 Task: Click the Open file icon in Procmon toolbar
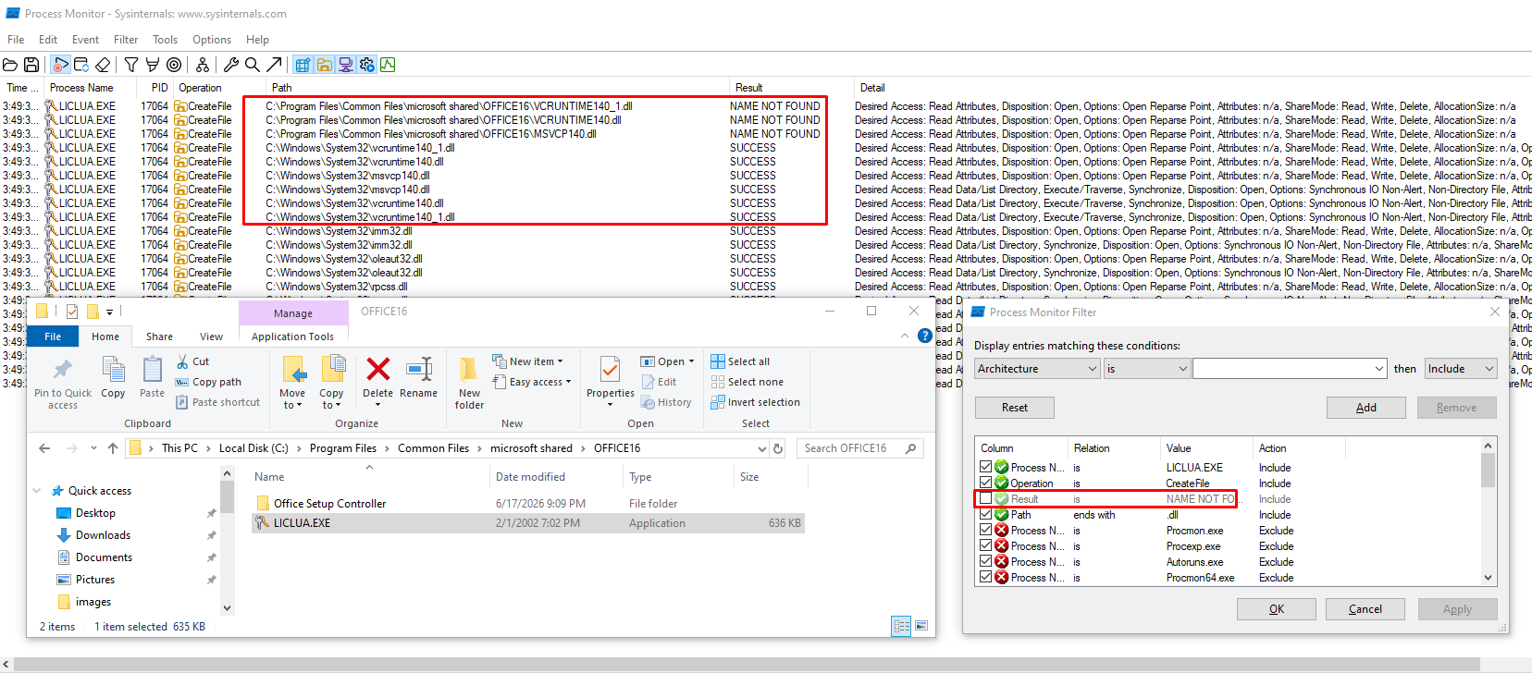(x=10, y=65)
